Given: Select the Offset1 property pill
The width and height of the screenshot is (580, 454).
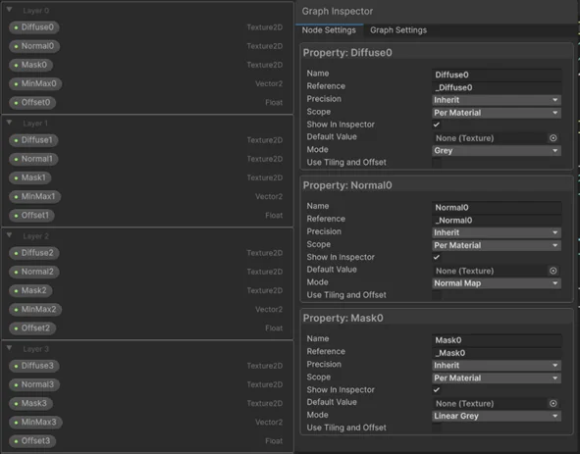Looking at the screenshot, I should 31,215.
